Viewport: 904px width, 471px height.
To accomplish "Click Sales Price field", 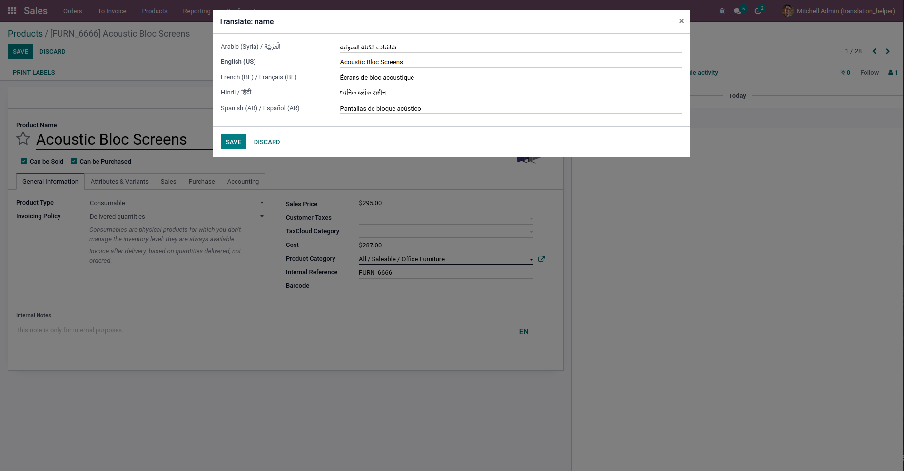I will (x=385, y=203).
